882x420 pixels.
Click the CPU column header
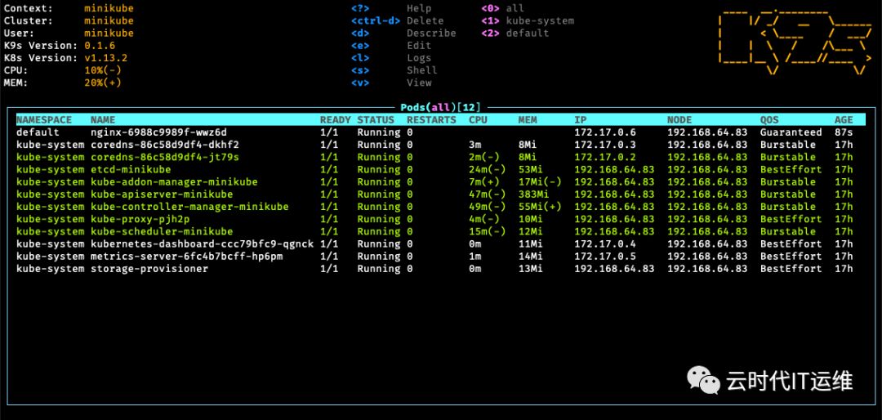coord(478,120)
